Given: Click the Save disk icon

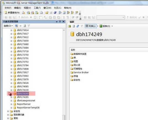Looking at the screenshot, I should pos(51,12).
